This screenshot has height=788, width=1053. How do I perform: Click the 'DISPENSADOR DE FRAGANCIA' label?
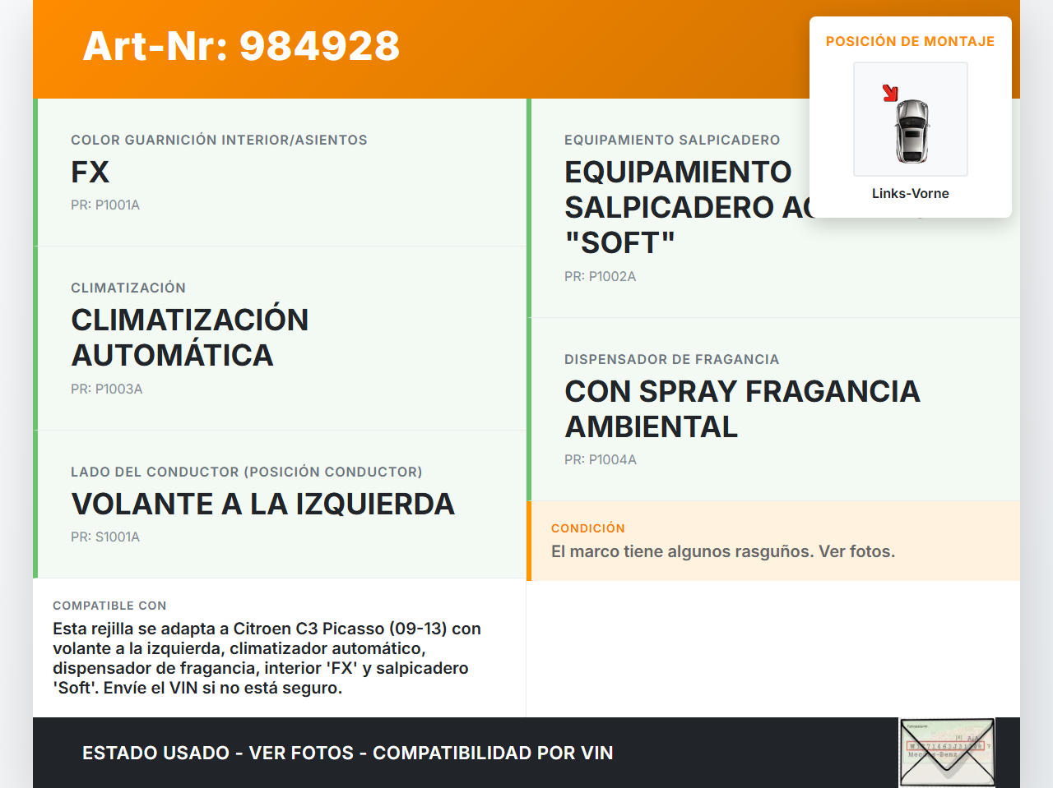(672, 359)
